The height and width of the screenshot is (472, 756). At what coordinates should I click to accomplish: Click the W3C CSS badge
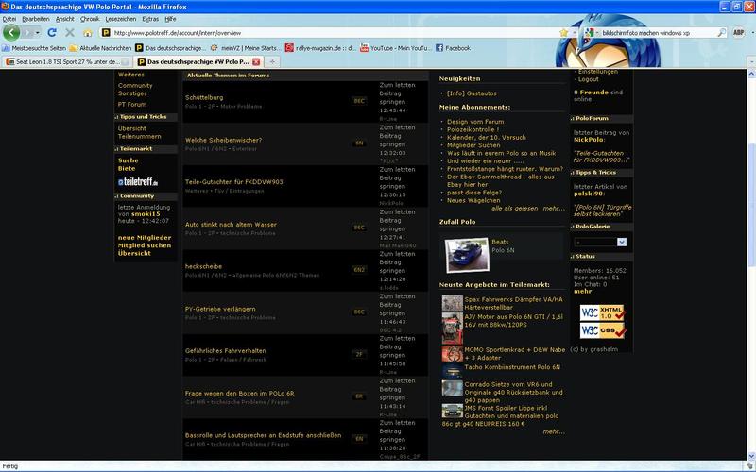602,330
